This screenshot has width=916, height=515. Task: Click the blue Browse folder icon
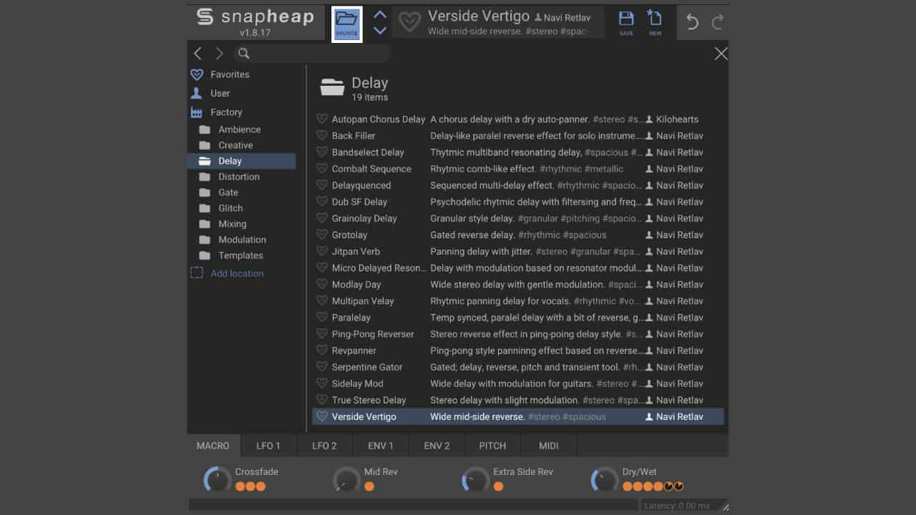click(346, 21)
